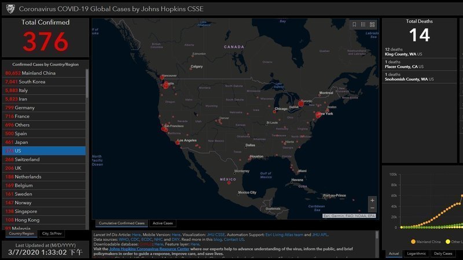
Task: Zoom out with the map minus button
Action: pos(372,208)
